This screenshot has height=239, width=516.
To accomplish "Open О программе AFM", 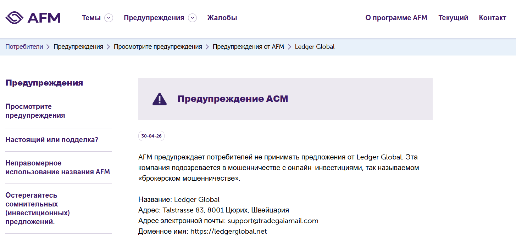I will click(396, 18).
